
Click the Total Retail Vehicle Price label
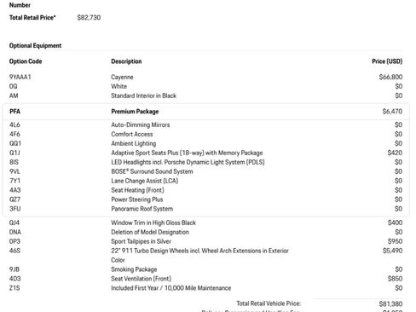click(x=269, y=303)
